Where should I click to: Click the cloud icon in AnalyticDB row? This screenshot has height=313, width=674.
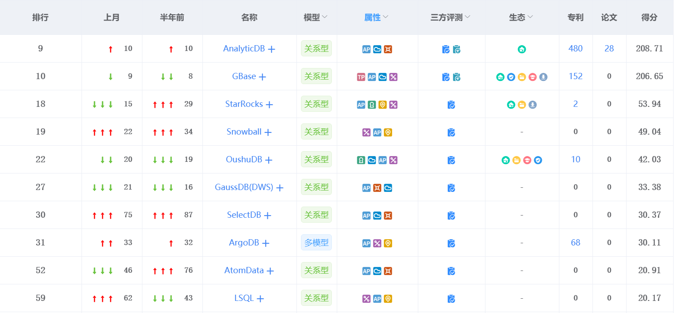click(377, 49)
